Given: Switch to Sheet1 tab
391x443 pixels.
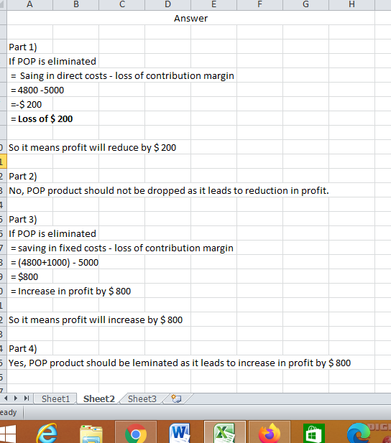Looking at the screenshot, I should coord(55,398).
